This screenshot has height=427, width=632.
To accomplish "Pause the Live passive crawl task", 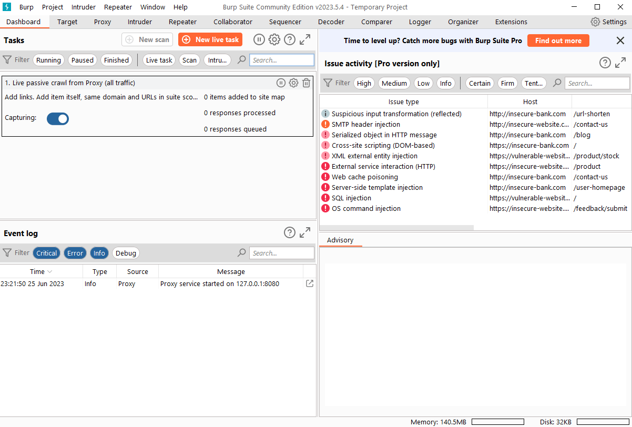I will pyautogui.click(x=281, y=83).
